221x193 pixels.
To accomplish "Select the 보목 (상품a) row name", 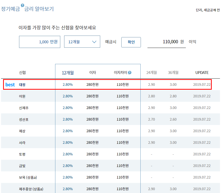I will coord(28,177).
